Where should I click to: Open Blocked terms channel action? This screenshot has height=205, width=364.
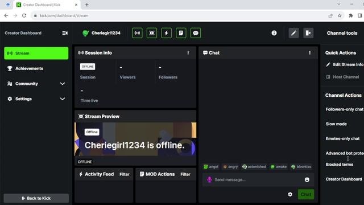tap(340, 165)
